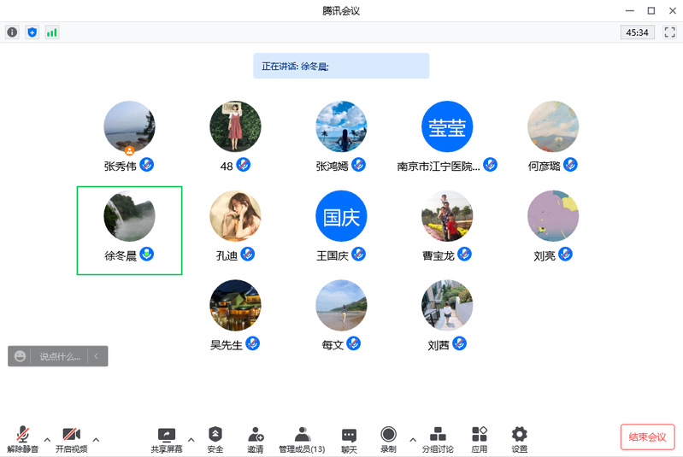This screenshot has height=457, width=683.
Task: Toggle meeting recording with 录制
Action: [x=388, y=439]
